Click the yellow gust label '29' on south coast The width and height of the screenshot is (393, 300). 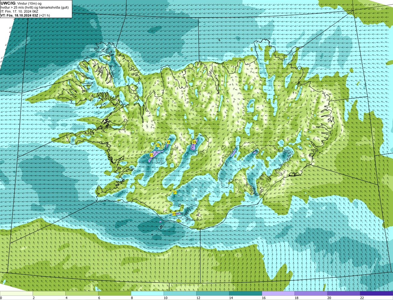click(174, 214)
